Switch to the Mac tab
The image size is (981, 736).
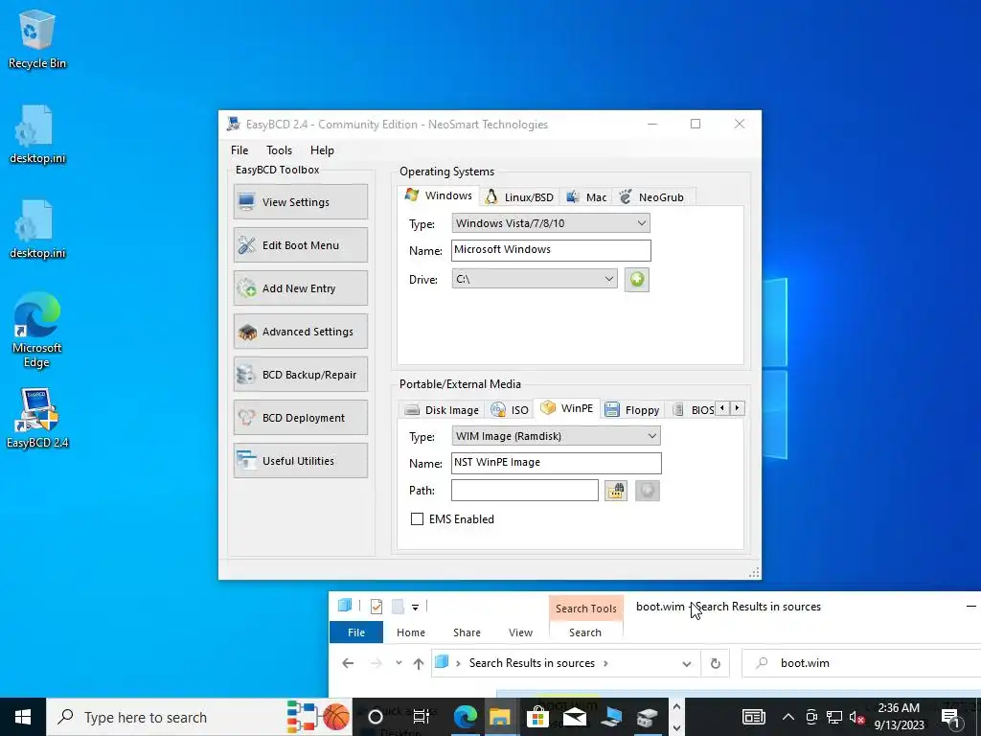[x=586, y=197]
